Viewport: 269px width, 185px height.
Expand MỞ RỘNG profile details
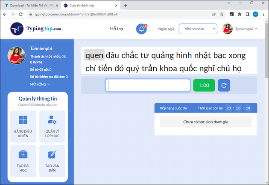click(x=40, y=84)
